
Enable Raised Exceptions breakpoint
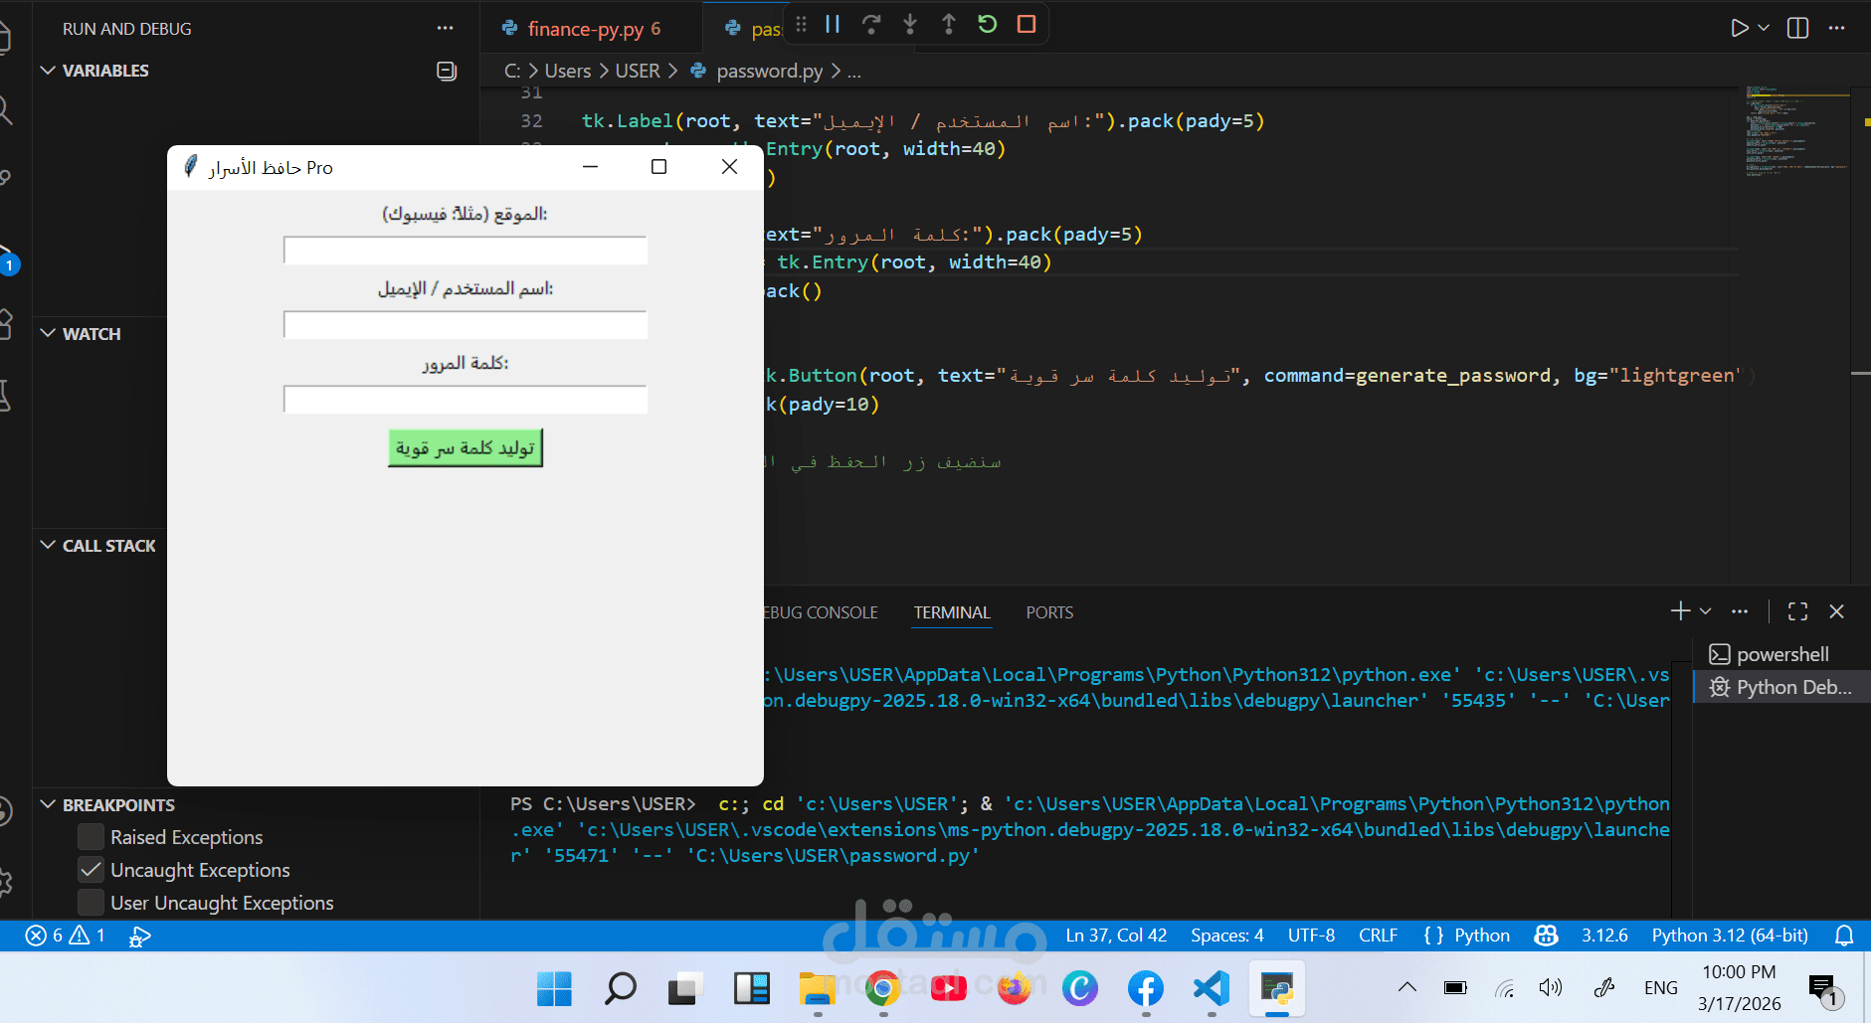[91, 837]
